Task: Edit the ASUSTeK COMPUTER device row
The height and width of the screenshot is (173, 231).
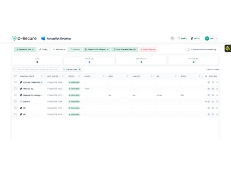Action: click(209, 82)
